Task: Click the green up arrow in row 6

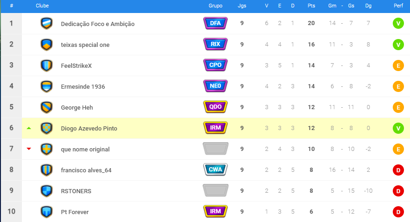Action: (x=29, y=128)
